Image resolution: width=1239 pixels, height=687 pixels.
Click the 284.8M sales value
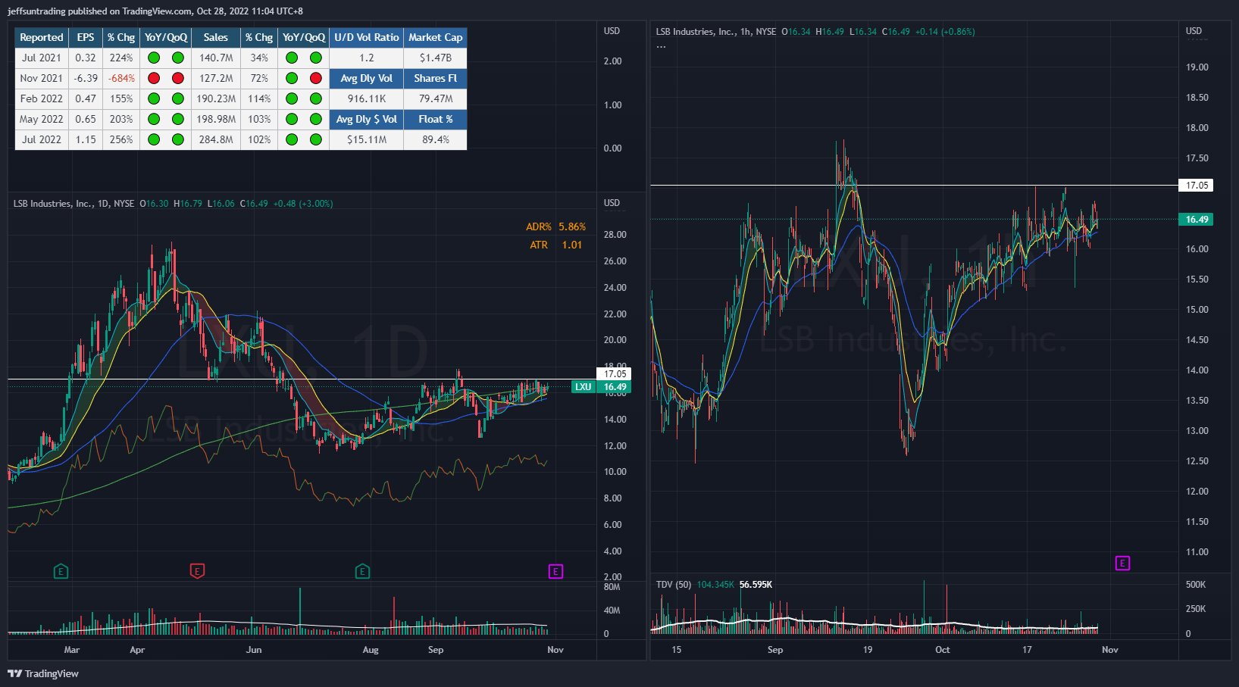coord(216,139)
